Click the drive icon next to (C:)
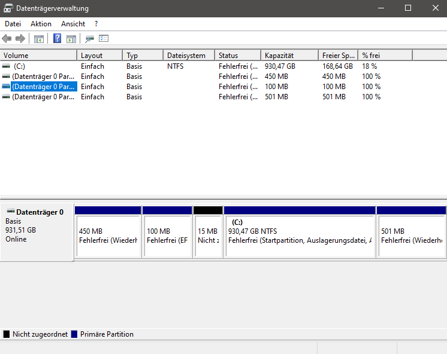The width and height of the screenshot is (447, 354). 6,66
